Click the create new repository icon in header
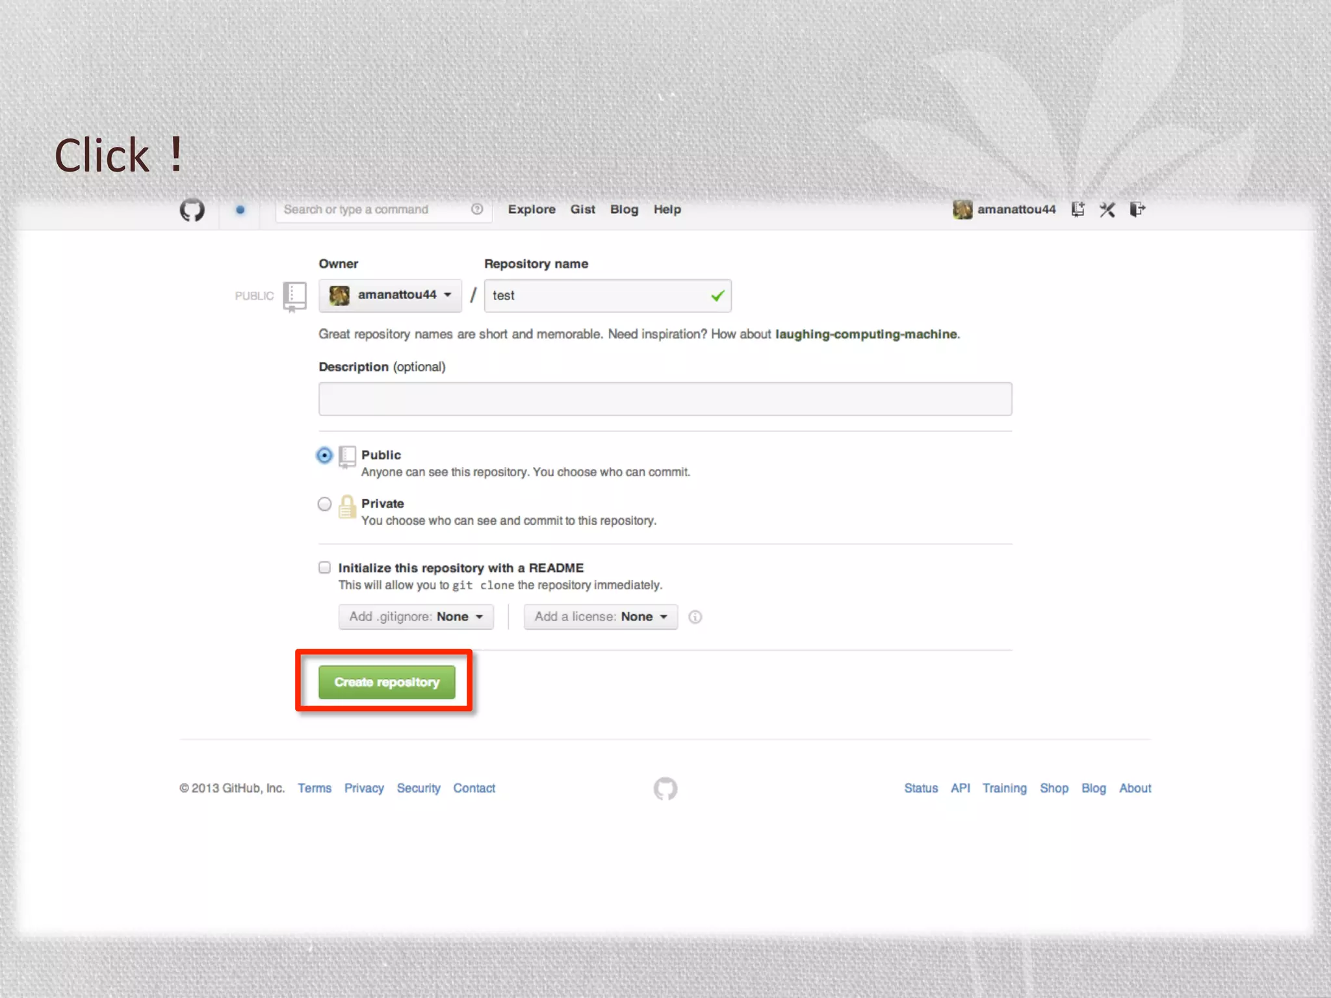 (x=1078, y=209)
